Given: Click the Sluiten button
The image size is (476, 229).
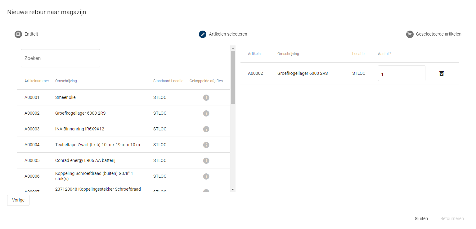Looking at the screenshot, I should (x=421, y=218).
